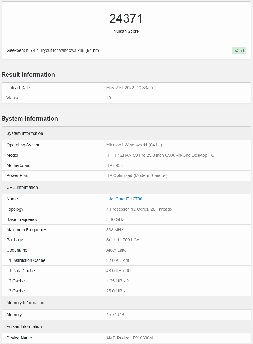The width and height of the screenshot is (253, 344).
Task: Click the HP Optimized power plan value
Action: [137, 176]
